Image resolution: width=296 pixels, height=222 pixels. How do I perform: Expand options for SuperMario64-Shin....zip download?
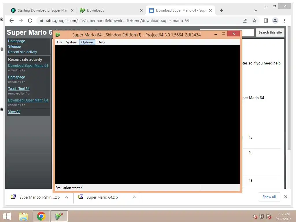tap(67, 197)
